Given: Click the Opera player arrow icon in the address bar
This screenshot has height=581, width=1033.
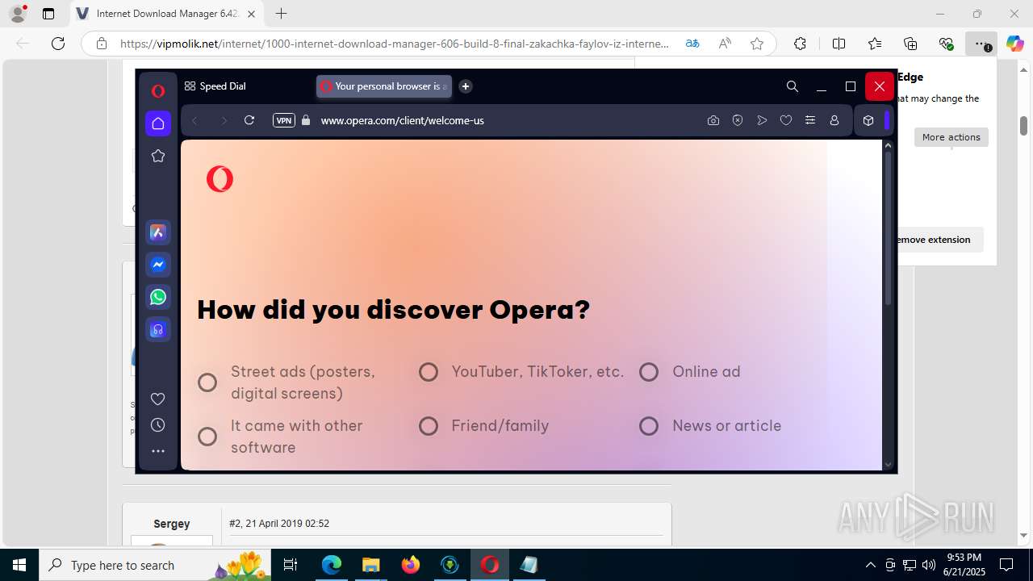Looking at the screenshot, I should click(762, 120).
